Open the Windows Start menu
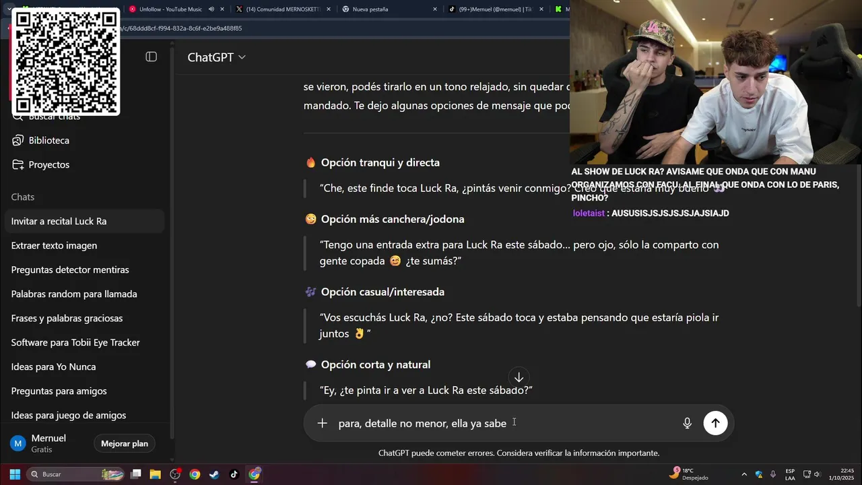 tap(14, 474)
